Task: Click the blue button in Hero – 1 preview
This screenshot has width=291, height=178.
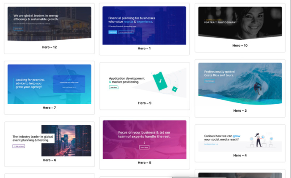Action: (112, 32)
